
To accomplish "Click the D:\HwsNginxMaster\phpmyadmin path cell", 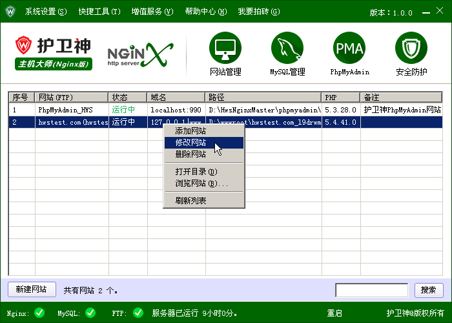I will pyautogui.click(x=265, y=110).
